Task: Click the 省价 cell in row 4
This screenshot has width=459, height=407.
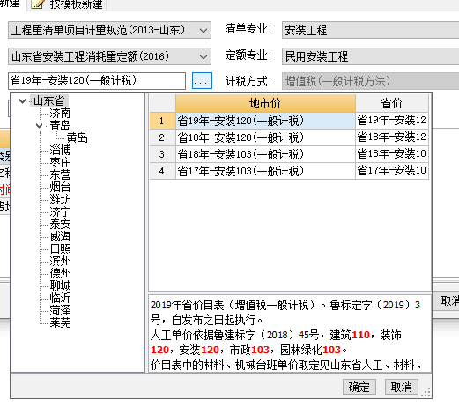Action: pos(392,171)
